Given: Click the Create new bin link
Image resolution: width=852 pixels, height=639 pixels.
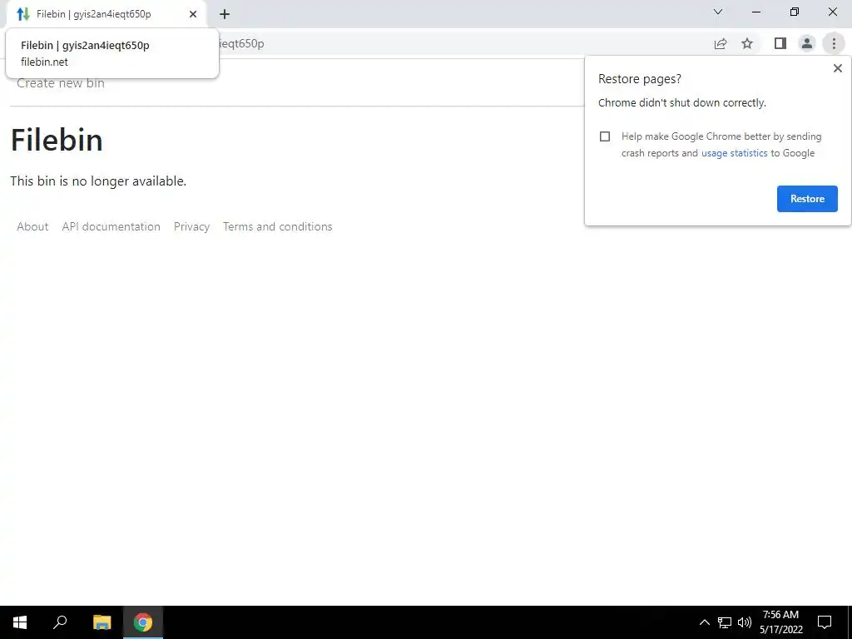Looking at the screenshot, I should click(x=60, y=83).
